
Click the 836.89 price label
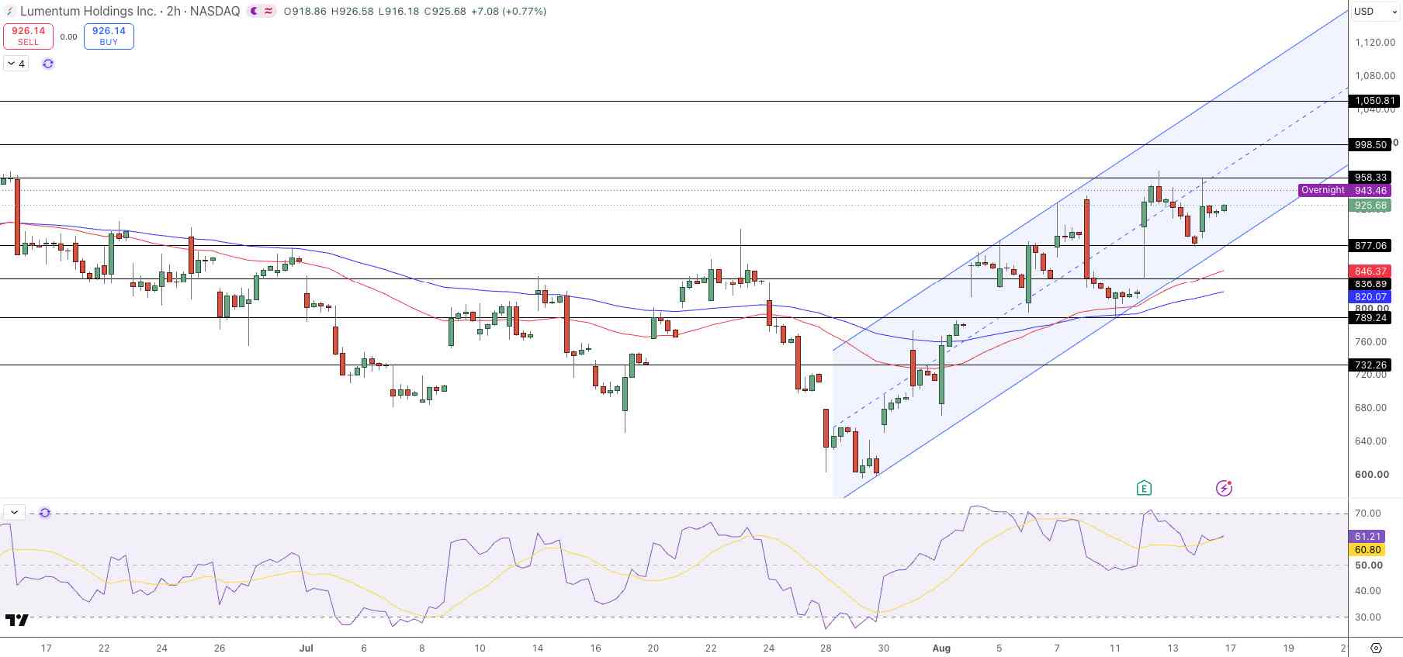tap(1371, 284)
